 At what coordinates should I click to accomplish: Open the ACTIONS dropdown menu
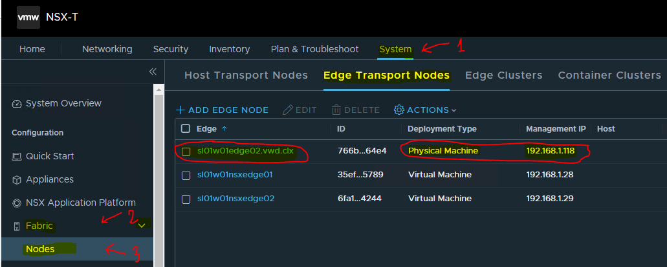tap(425, 110)
